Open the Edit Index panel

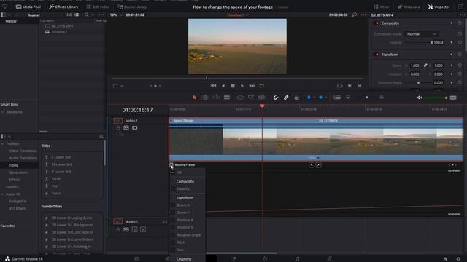(98, 7)
